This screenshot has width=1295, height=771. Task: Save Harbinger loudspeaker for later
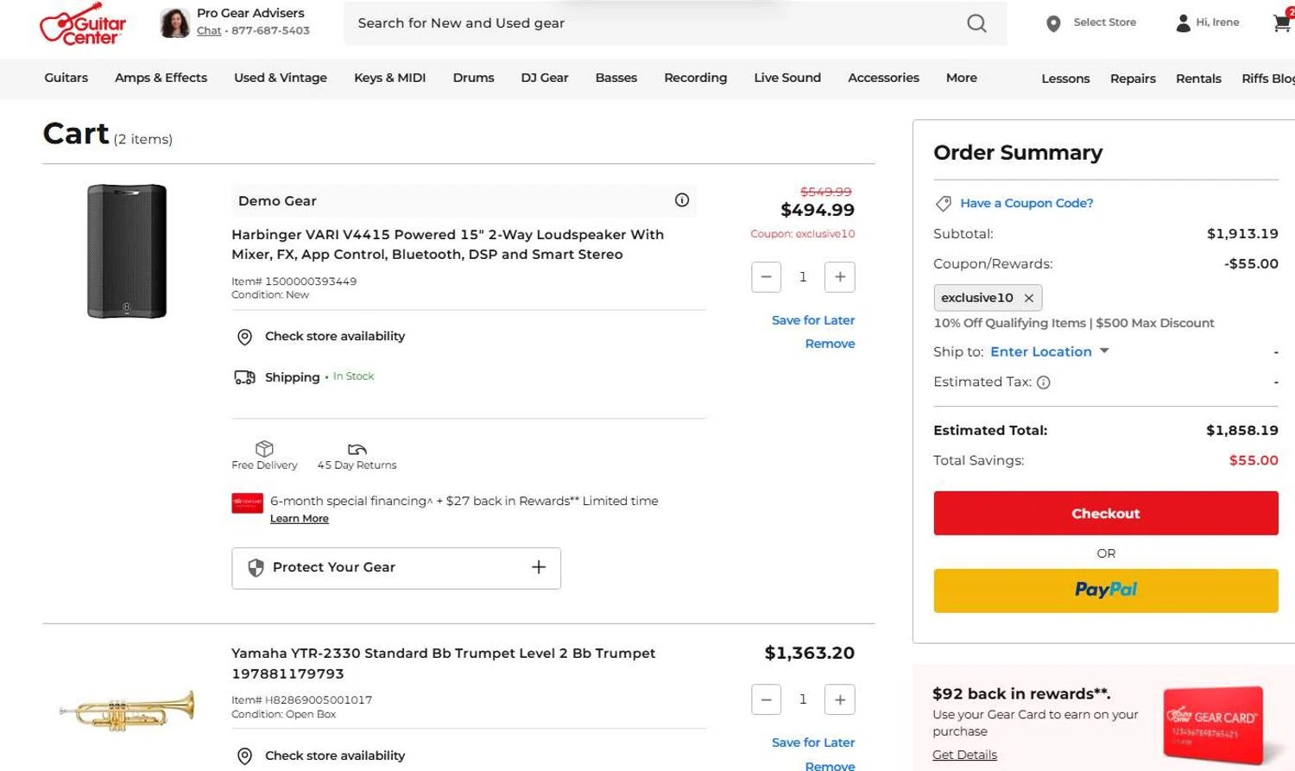point(813,320)
